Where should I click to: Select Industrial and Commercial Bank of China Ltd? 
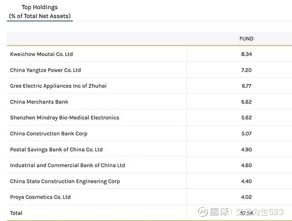point(68,165)
